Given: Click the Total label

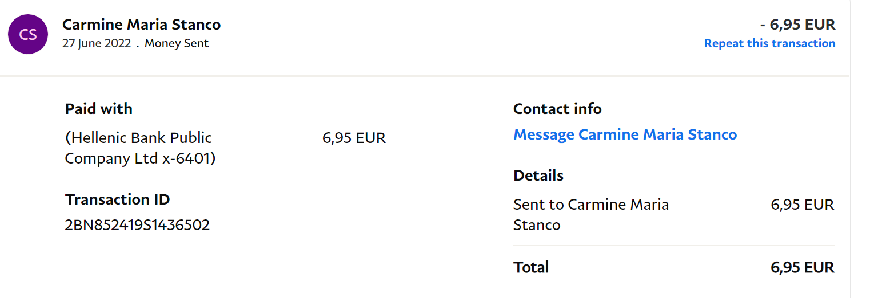Looking at the screenshot, I should 531,267.
